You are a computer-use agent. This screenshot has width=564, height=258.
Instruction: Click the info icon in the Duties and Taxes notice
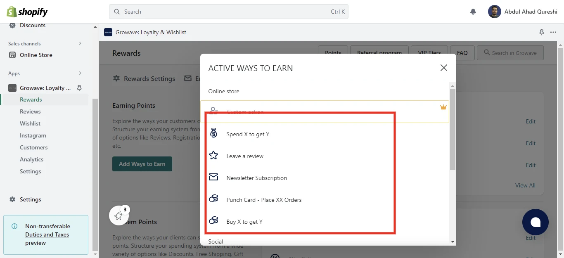pos(14,226)
